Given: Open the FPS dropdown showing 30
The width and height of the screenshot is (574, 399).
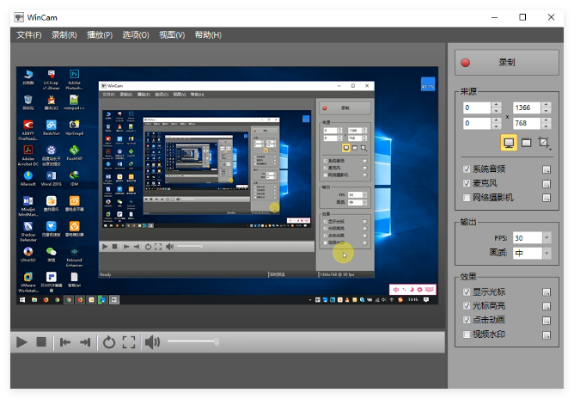Looking at the screenshot, I should 547,238.
